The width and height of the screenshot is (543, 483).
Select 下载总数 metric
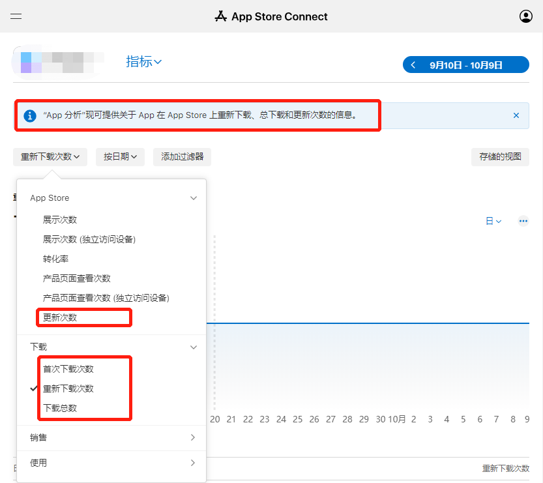click(60, 408)
